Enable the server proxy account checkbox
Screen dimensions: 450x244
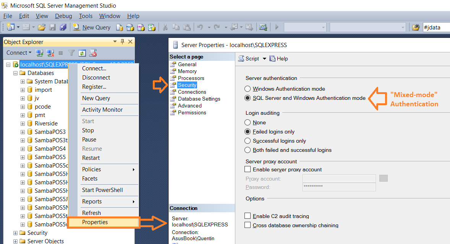(x=247, y=169)
